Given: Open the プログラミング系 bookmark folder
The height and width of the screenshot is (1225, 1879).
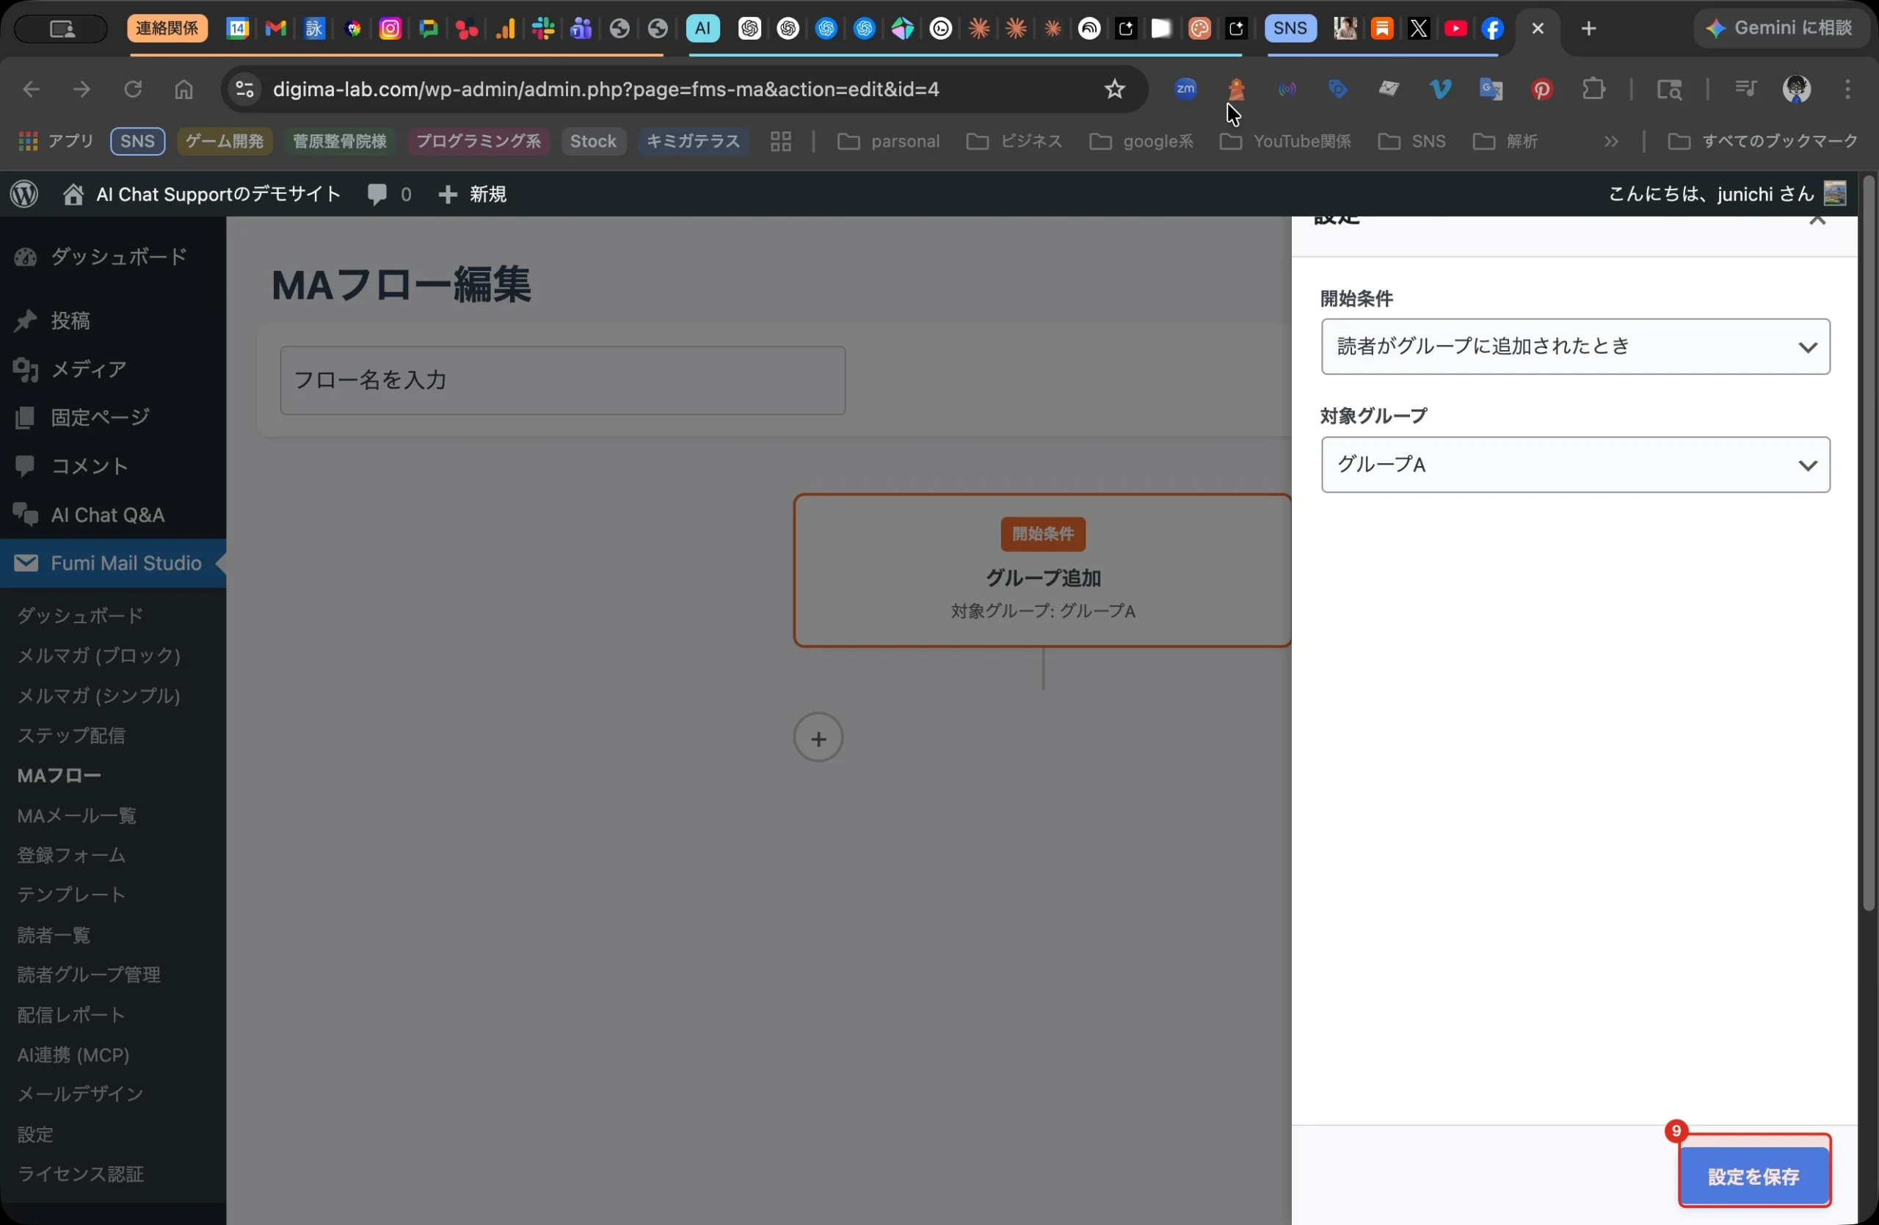Looking at the screenshot, I should click(479, 141).
